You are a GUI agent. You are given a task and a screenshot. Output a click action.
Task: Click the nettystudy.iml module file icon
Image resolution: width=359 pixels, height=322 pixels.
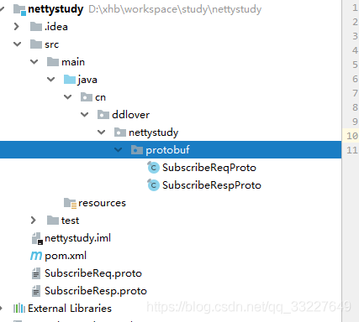pyautogui.click(x=37, y=238)
